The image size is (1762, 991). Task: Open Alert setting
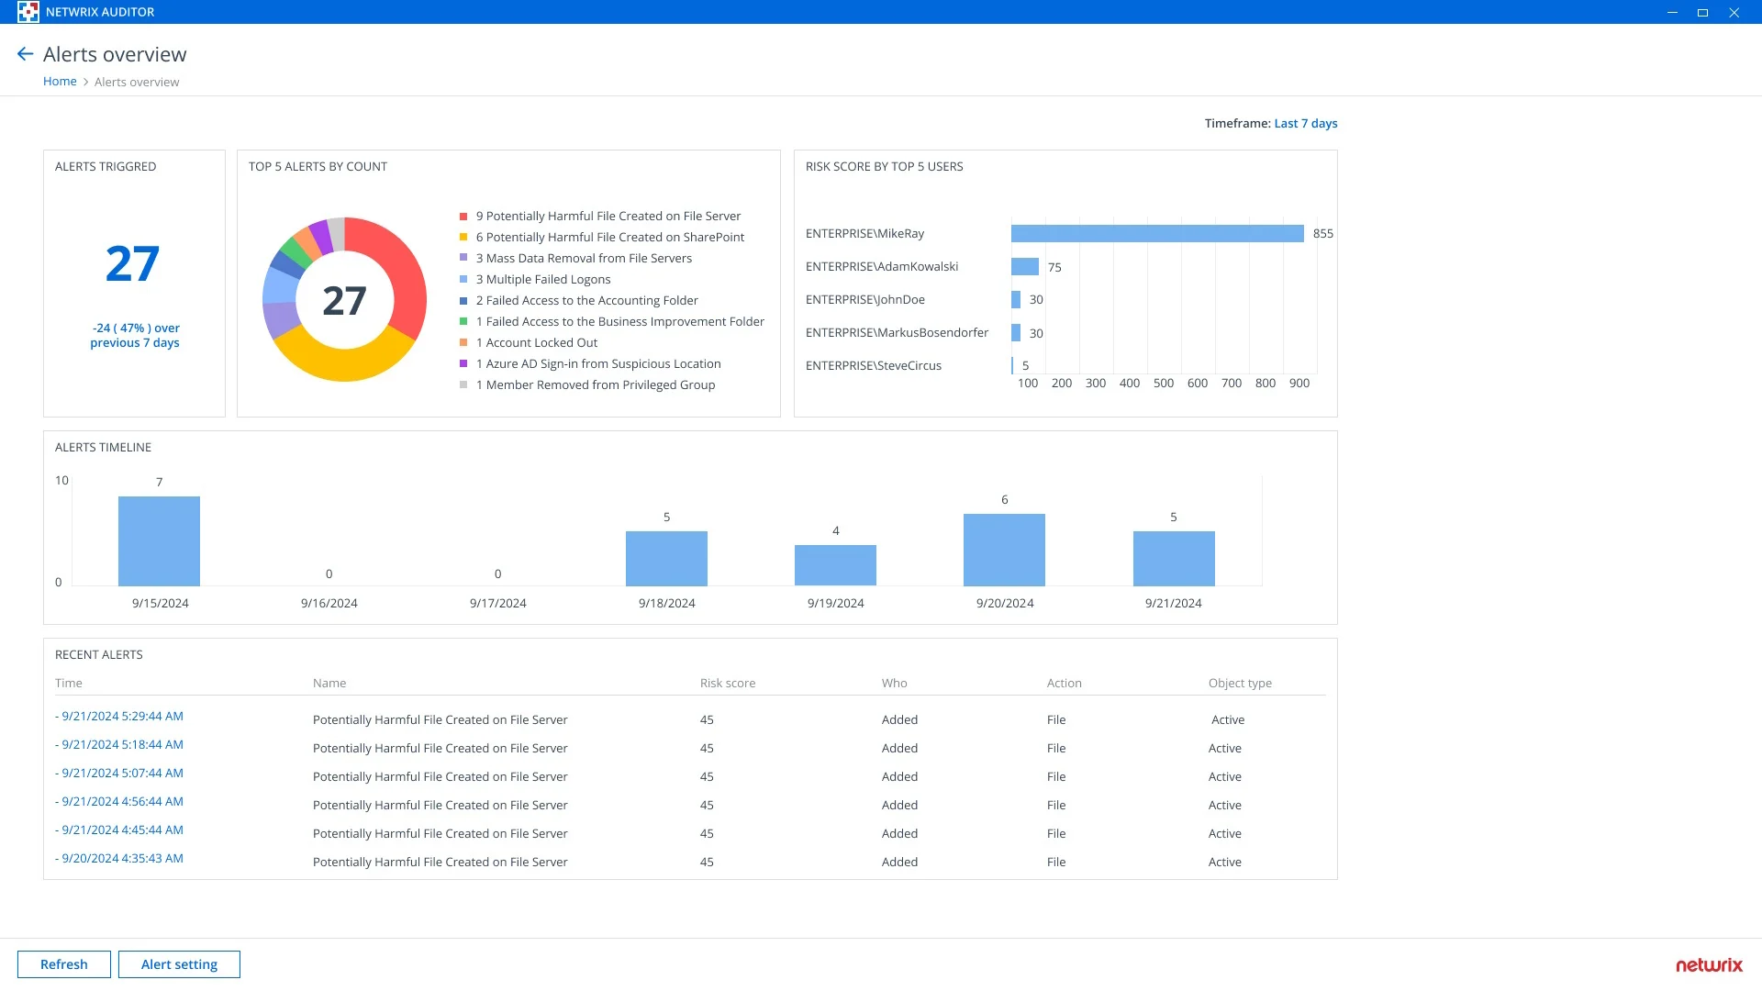click(179, 964)
